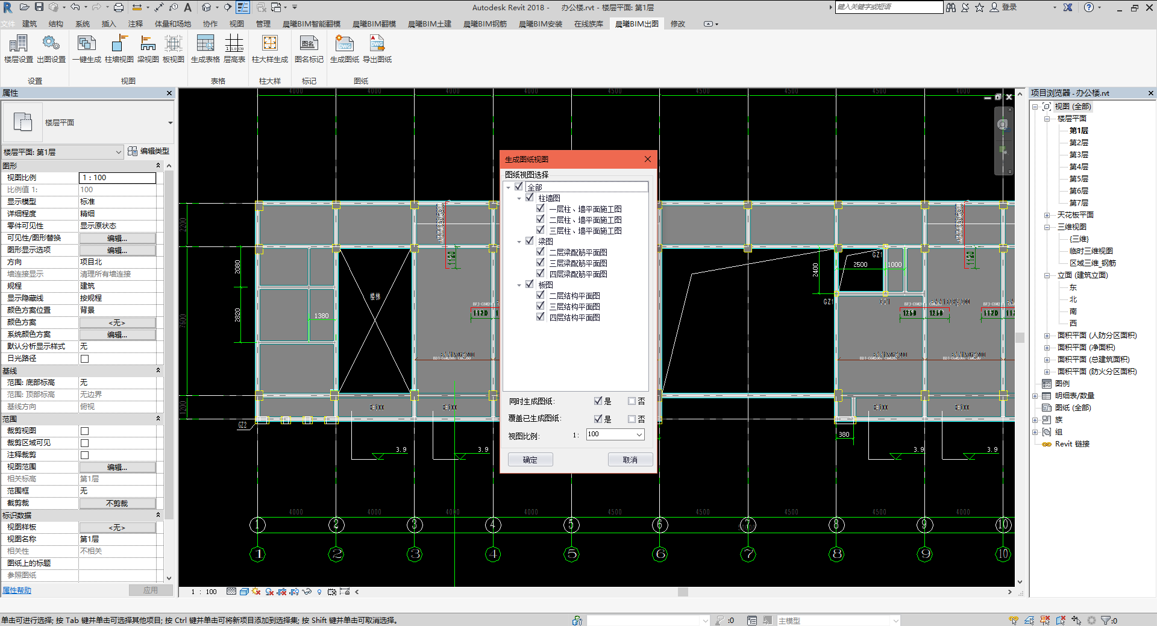Screen dimensions: 1157x626
Task: Select 梁视图 beam view tool
Action: pyautogui.click(x=148, y=49)
